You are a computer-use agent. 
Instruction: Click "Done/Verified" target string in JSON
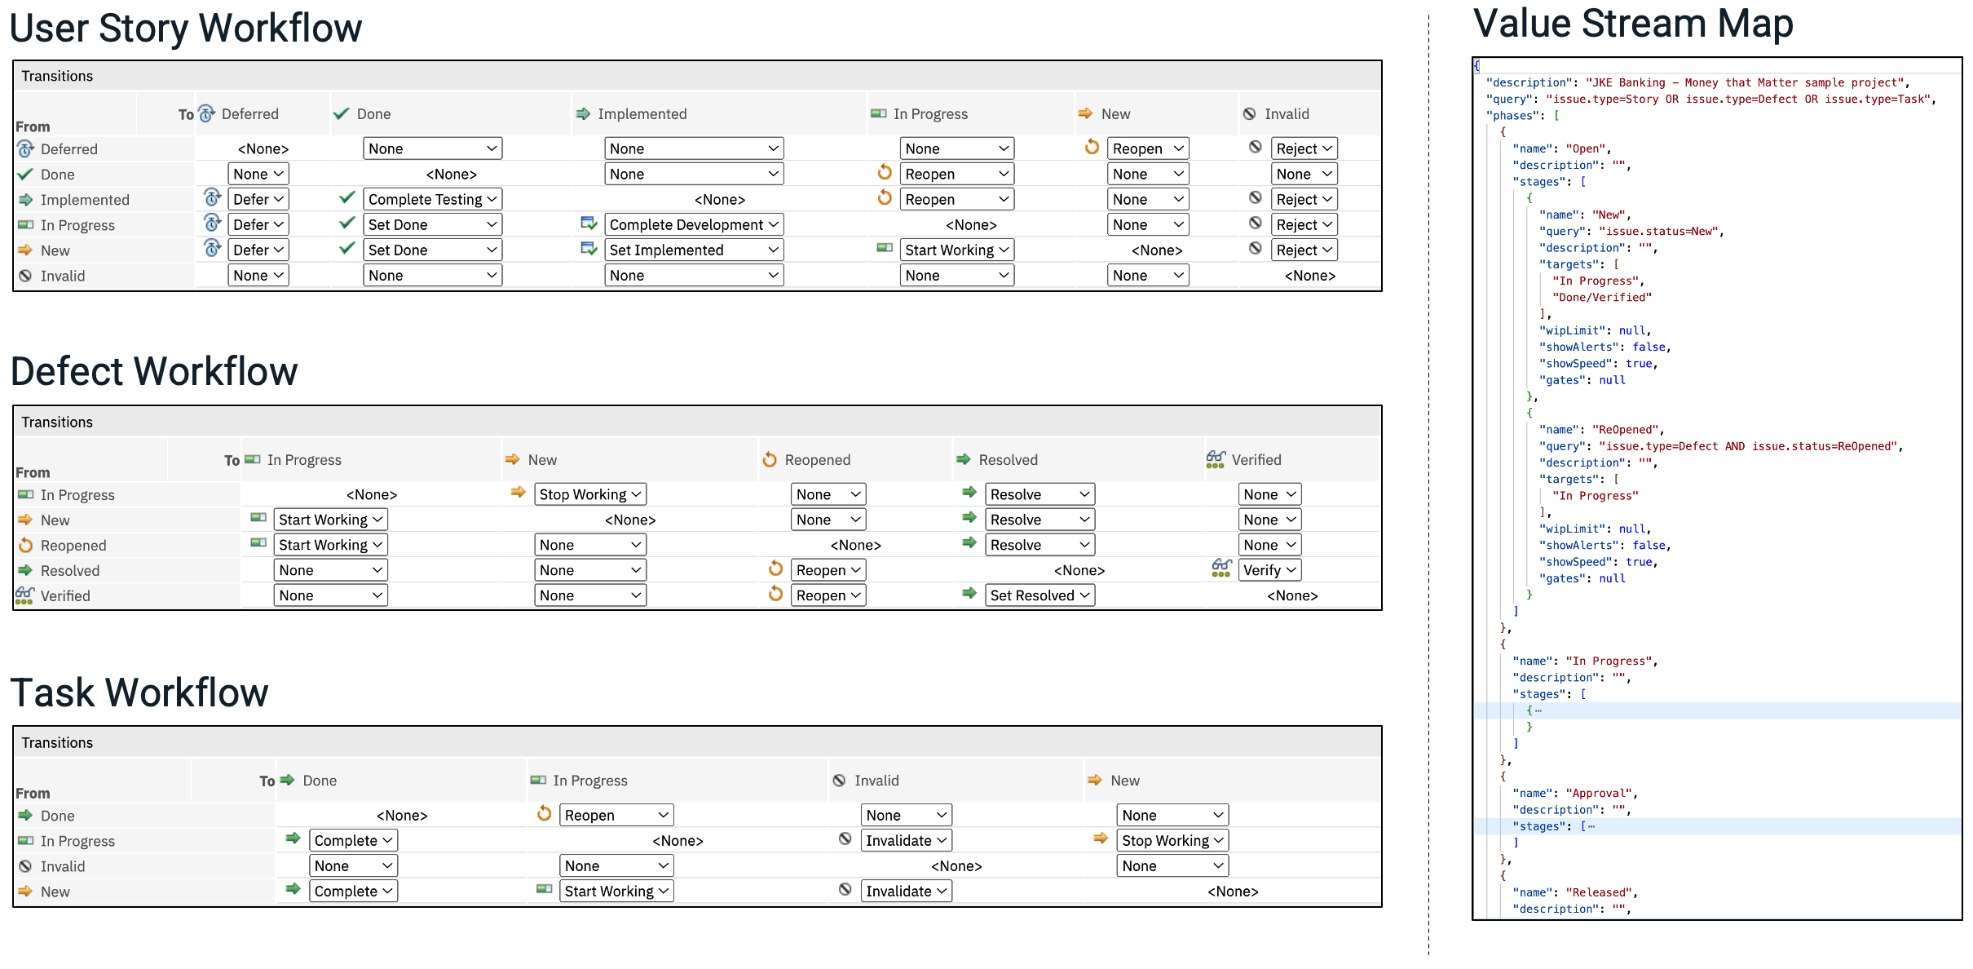[1601, 297]
